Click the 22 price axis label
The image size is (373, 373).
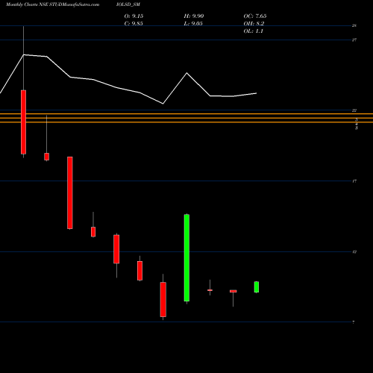click(x=354, y=110)
